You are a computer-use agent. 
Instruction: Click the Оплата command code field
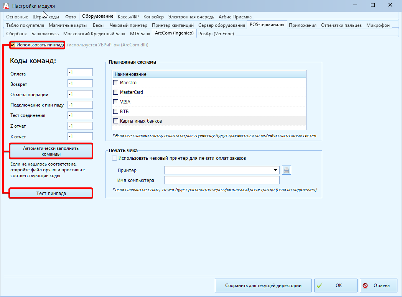[x=80, y=72]
